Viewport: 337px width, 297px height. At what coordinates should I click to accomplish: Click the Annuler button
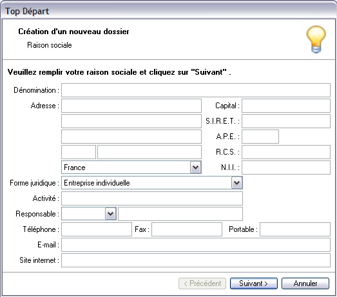[x=305, y=283]
